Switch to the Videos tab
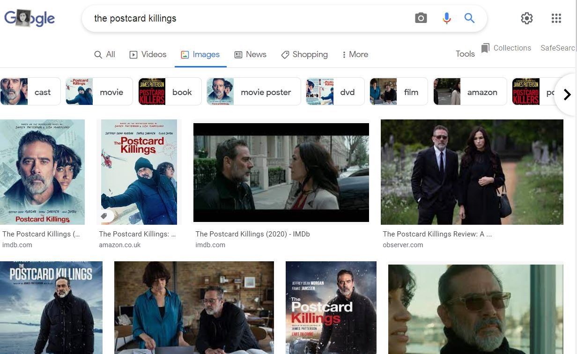This screenshot has height=354, width=577. [x=148, y=54]
